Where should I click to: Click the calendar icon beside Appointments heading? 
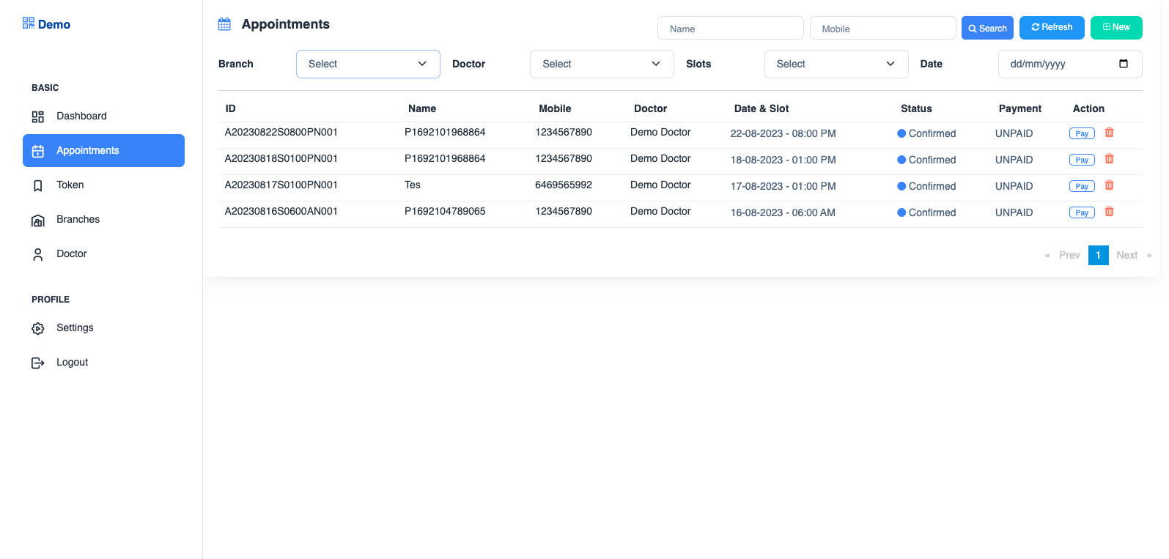pos(224,24)
